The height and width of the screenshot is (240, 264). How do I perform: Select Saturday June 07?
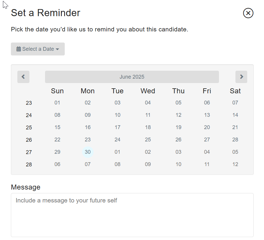235,103
